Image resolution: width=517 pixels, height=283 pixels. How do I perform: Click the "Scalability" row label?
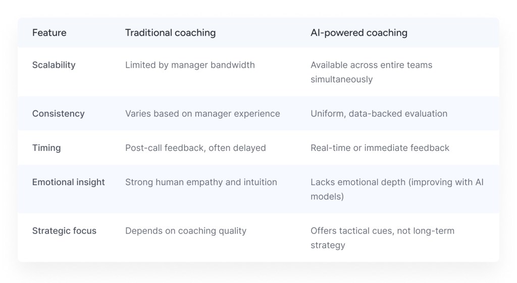click(x=54, y=65)
